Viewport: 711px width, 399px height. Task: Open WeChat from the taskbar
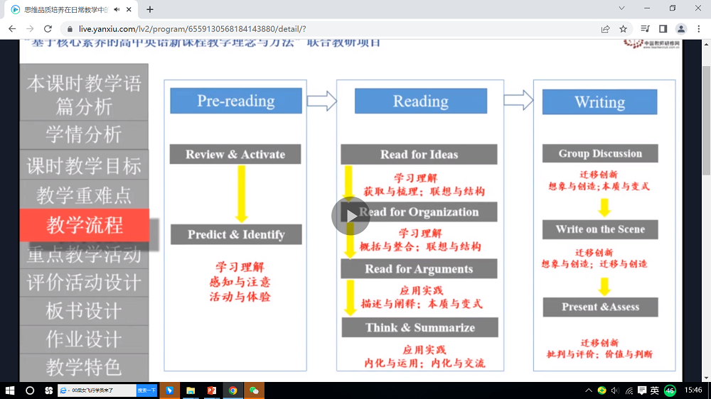254,390
